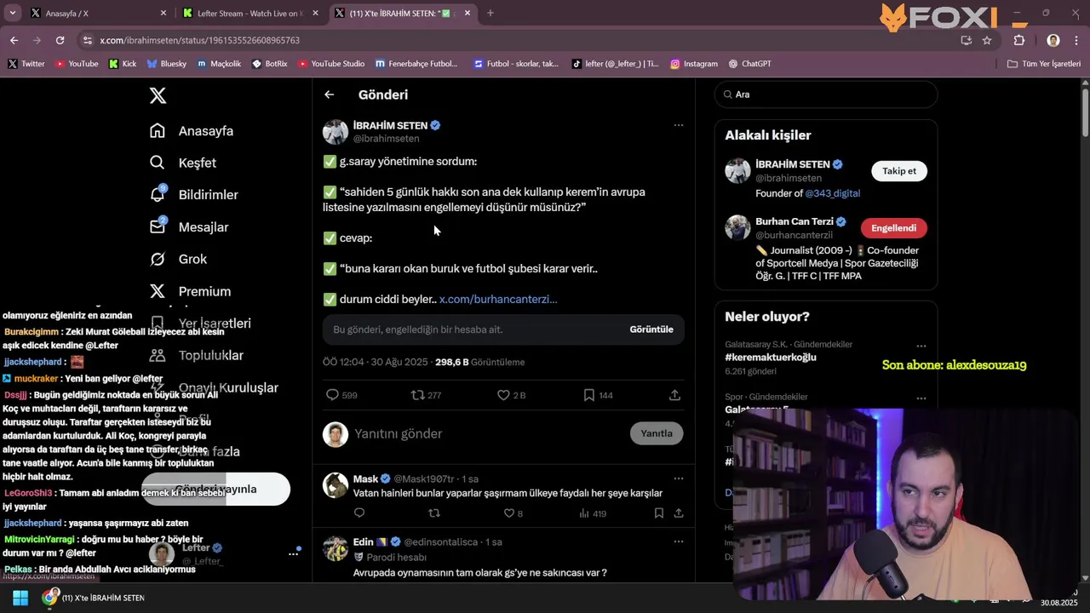The height and width of the screenshot is (613, 1090).
Task: Open İbrahim Seten's profile avatar on post
Action: 335,132
